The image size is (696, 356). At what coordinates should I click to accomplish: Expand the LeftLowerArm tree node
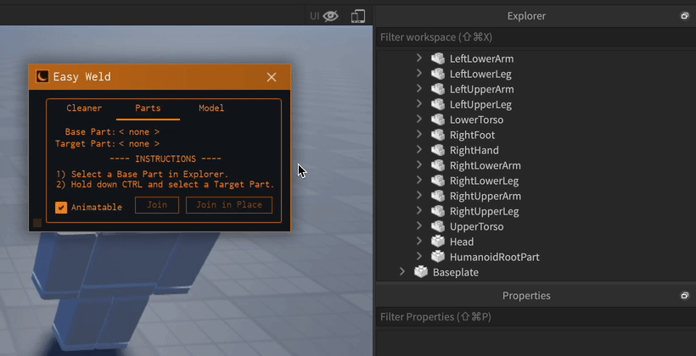pyautogui.click(x=418, y=58)
